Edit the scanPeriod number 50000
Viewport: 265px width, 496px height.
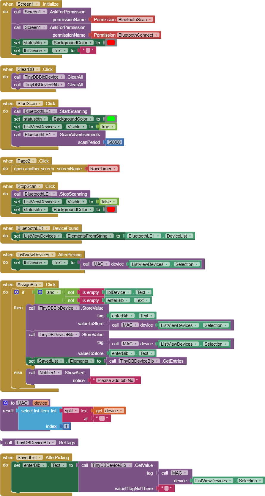[x=114, y=142]
